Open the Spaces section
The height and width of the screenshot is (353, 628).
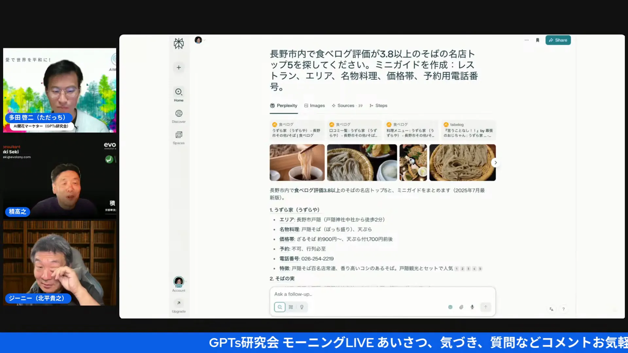coord(179,138)
